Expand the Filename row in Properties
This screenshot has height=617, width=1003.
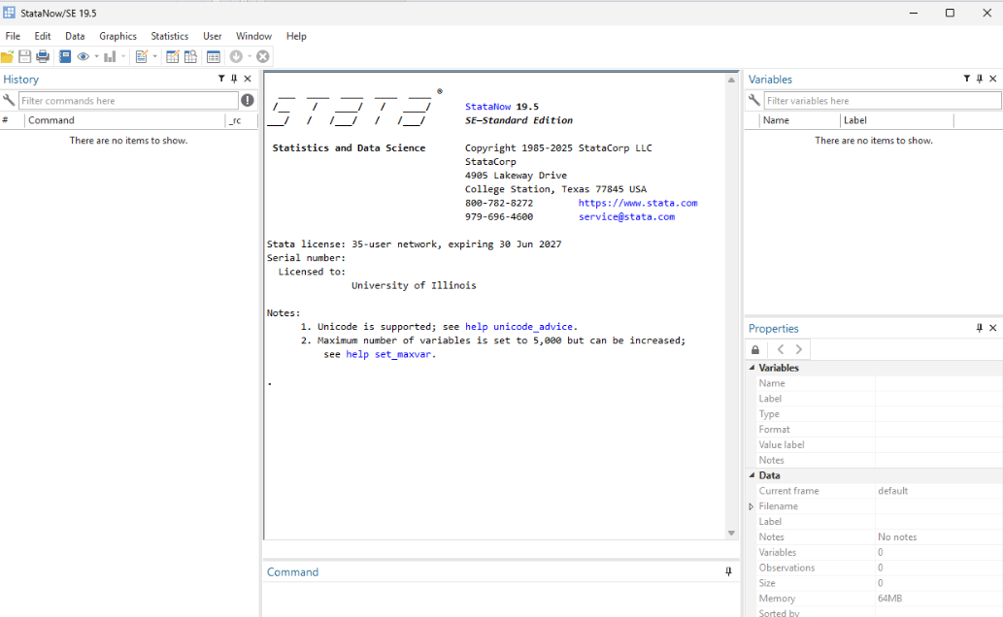[x=751, y=506]
